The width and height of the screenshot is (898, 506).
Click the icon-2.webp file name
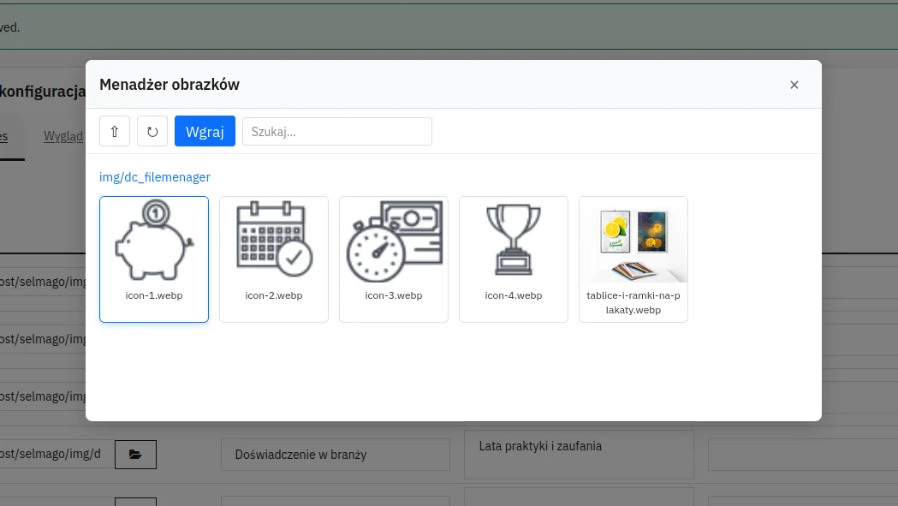274,295
